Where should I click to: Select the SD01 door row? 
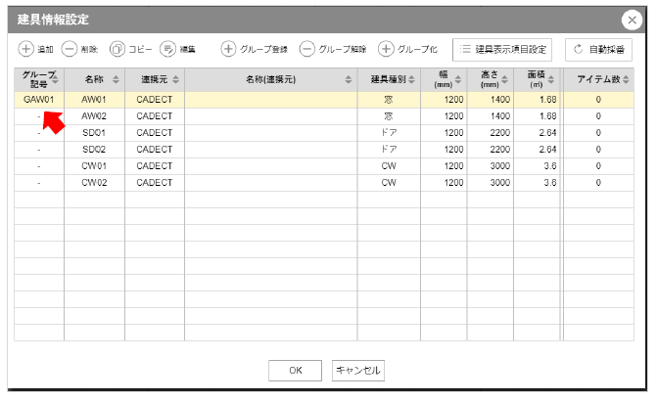click(x=94, y=132)
